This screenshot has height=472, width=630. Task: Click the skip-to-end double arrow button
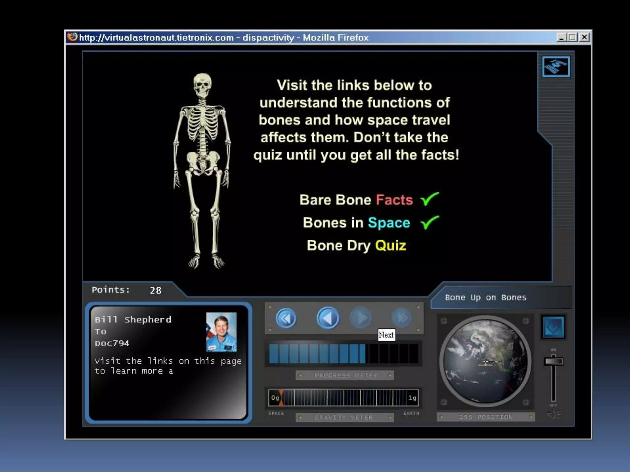click(x=401, y=318)
